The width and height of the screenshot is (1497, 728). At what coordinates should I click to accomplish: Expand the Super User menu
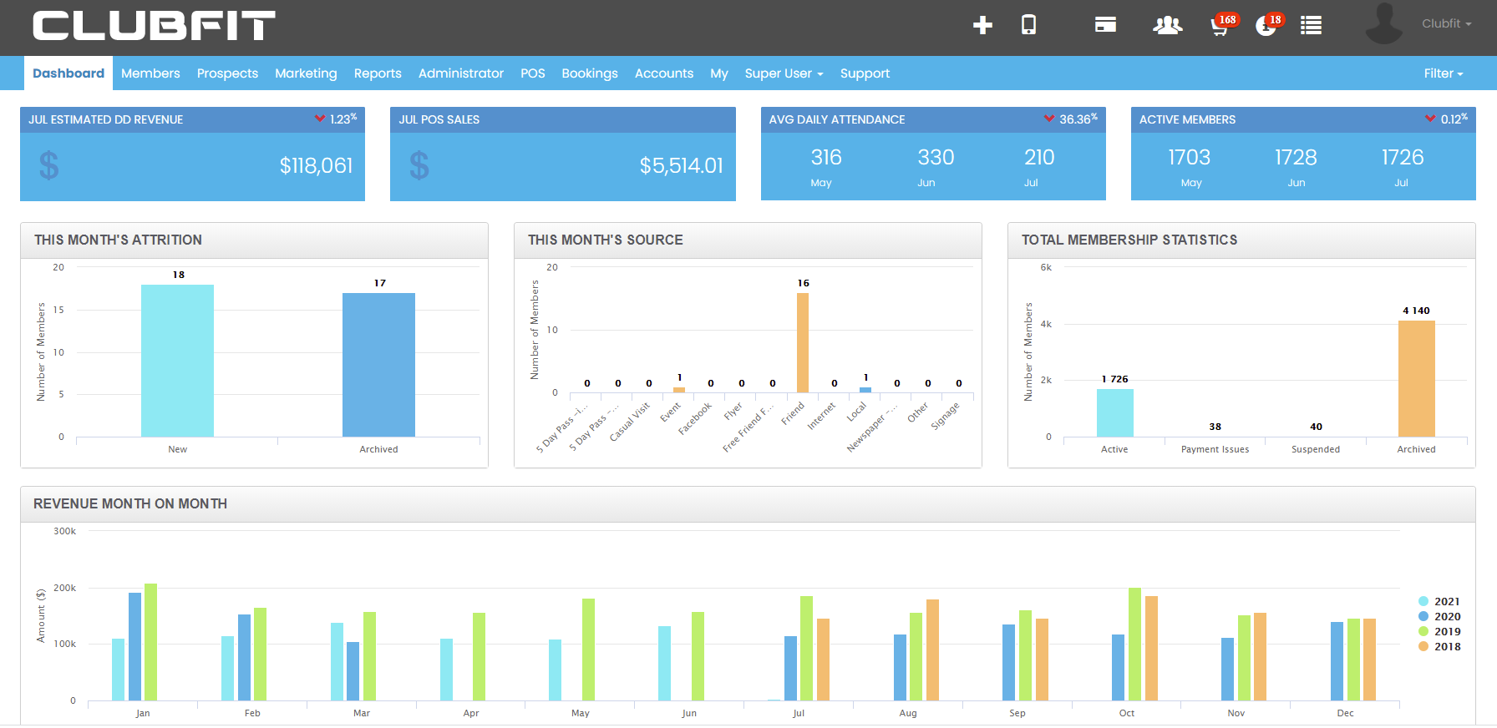click(784, 73)
